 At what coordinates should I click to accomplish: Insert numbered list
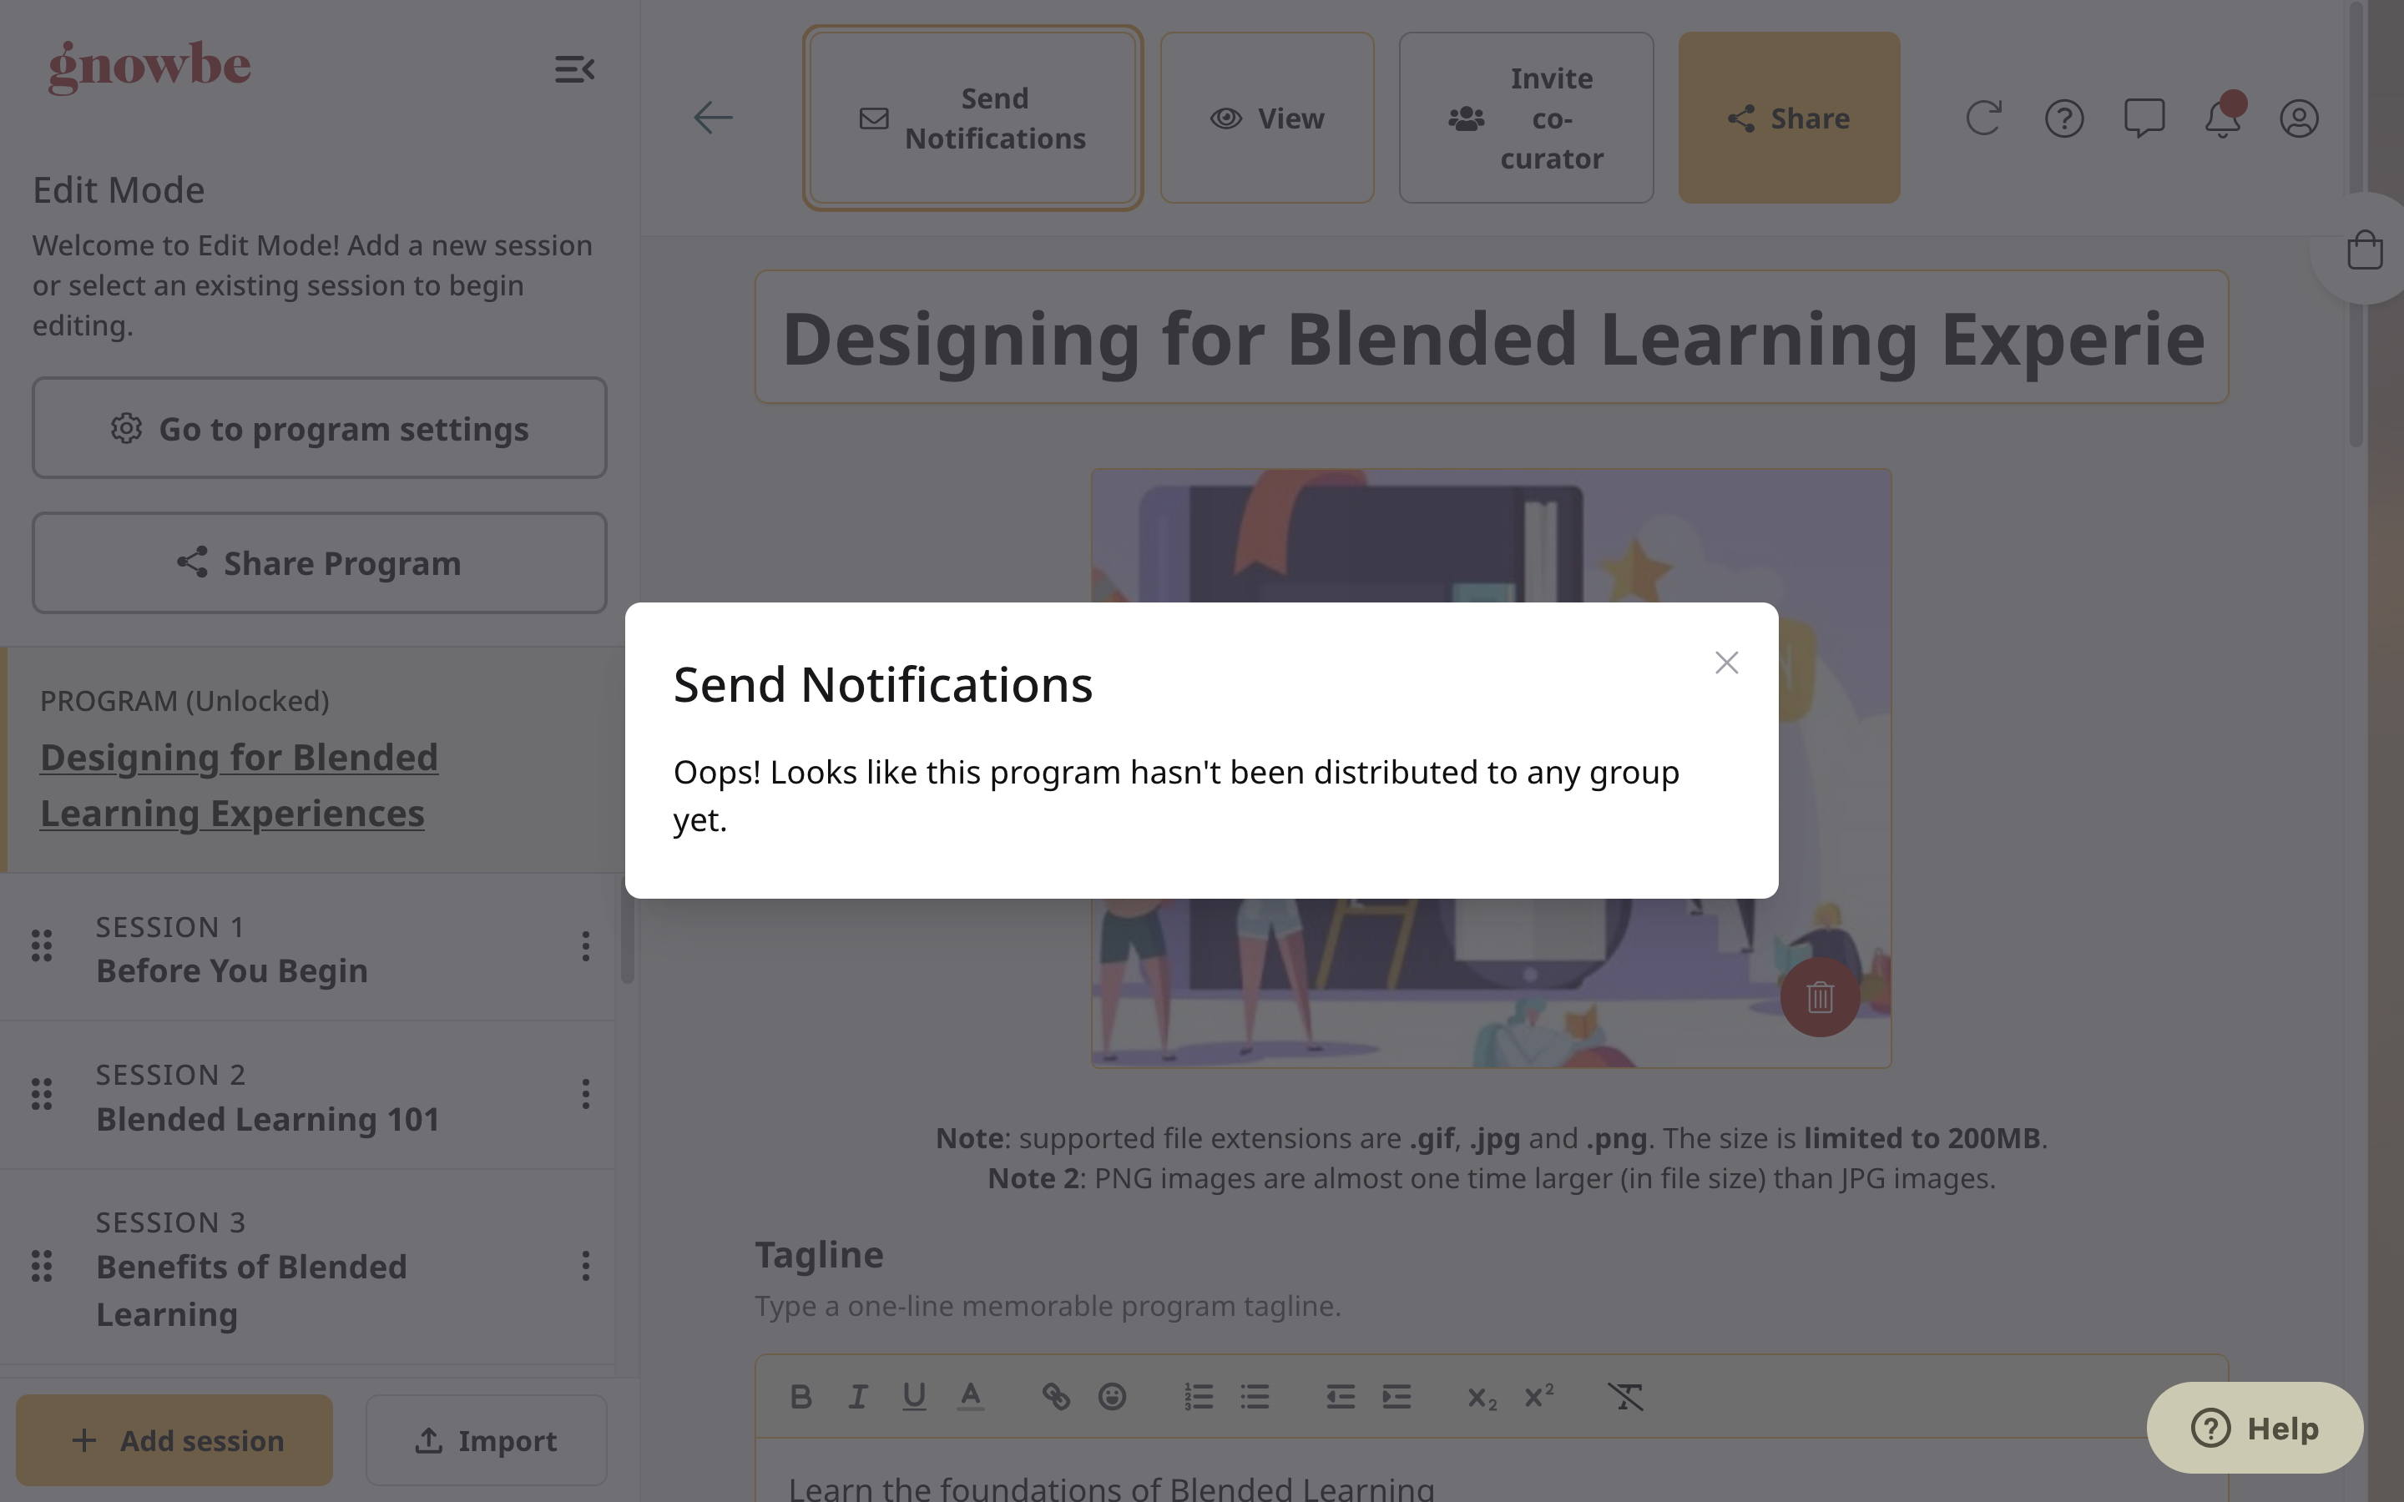pyautogui.click(x=1198, y=1397)
